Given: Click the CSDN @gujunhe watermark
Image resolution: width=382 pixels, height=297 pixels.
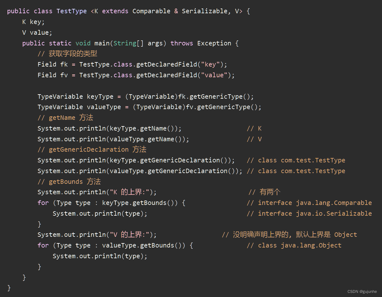Looking at the screenshot, I should [x=362, y=292].
